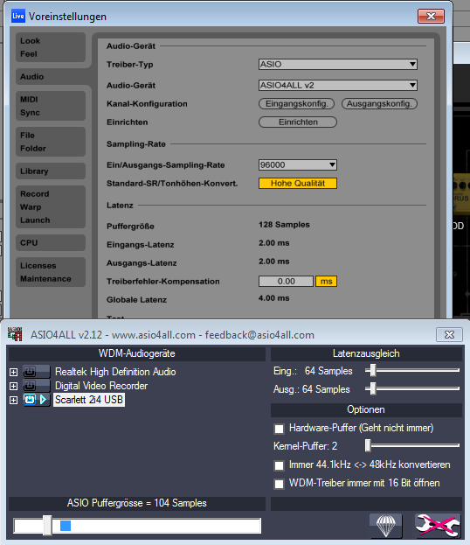Click the Treiberfehler-Kompensation 0.00 field
This screenshot has height=545, width=470.
pos(286,281)
